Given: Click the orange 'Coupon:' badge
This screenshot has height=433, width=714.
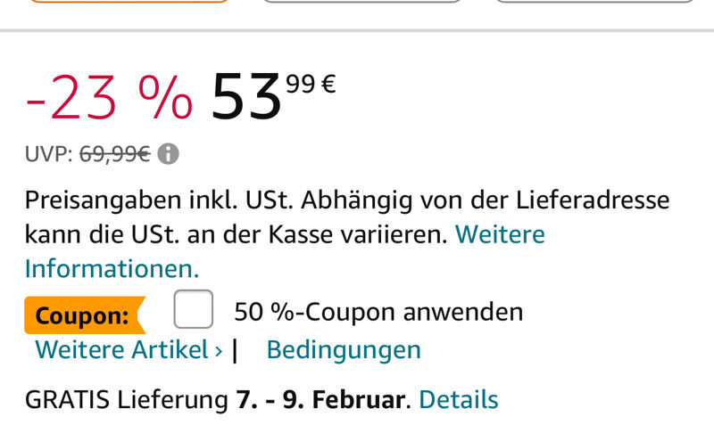Looking at the screenshot, I should 85,315.
